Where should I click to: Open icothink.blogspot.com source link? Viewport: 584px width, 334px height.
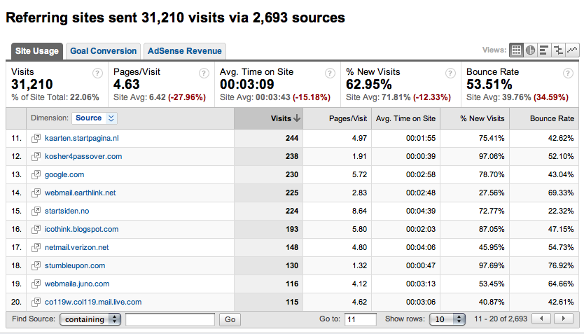point(81,230)
